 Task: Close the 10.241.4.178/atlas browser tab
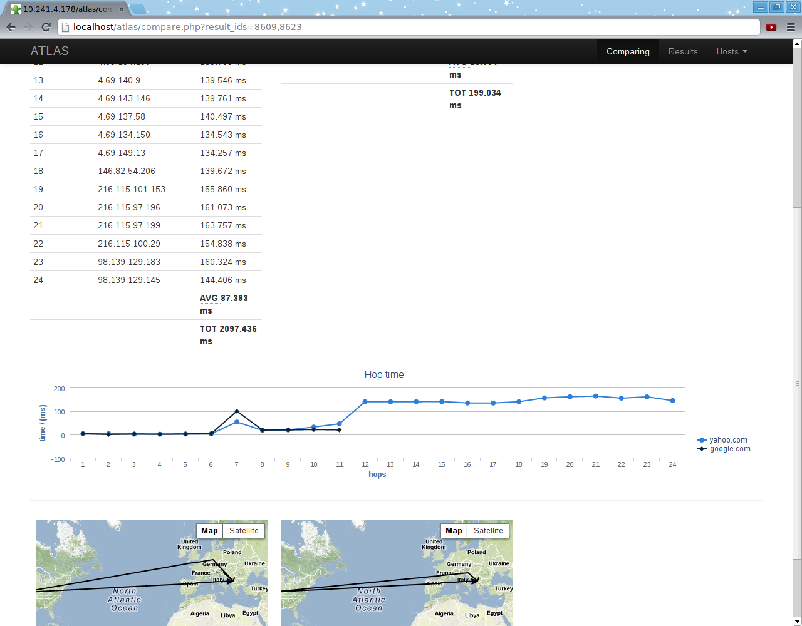click(122, 9)
